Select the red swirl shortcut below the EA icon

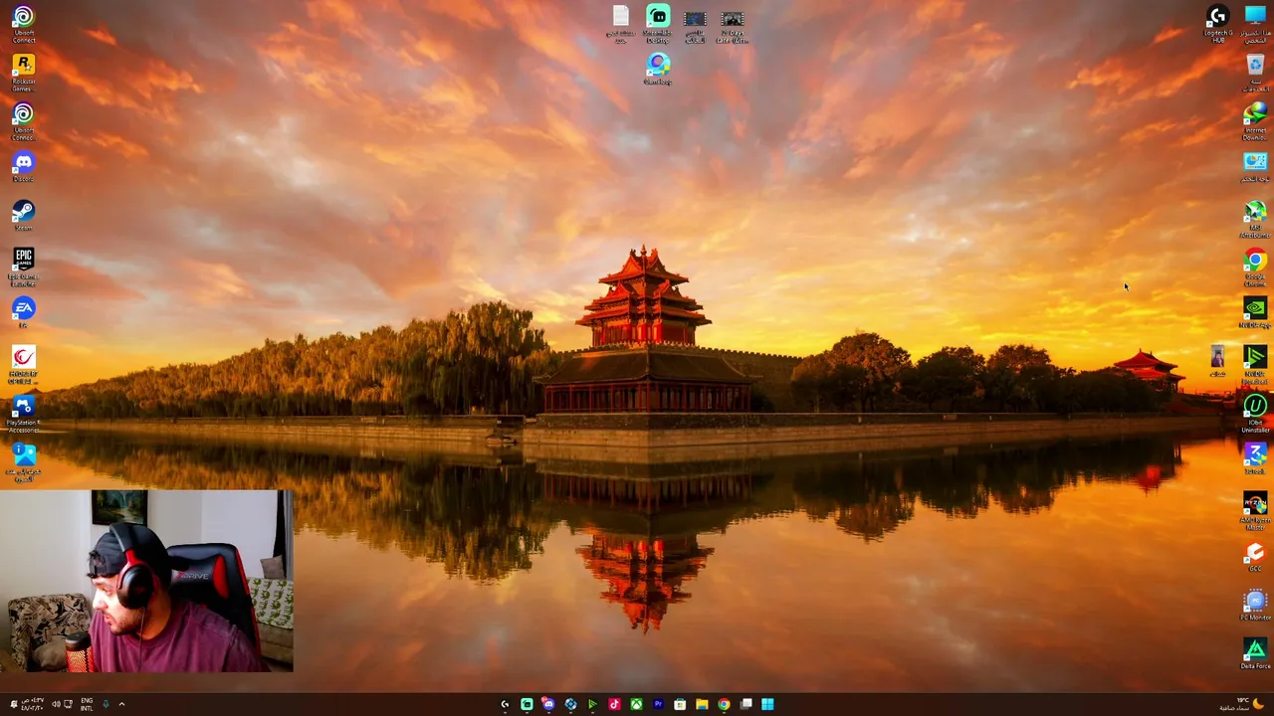pyautogui.click(x=23, y=365)
